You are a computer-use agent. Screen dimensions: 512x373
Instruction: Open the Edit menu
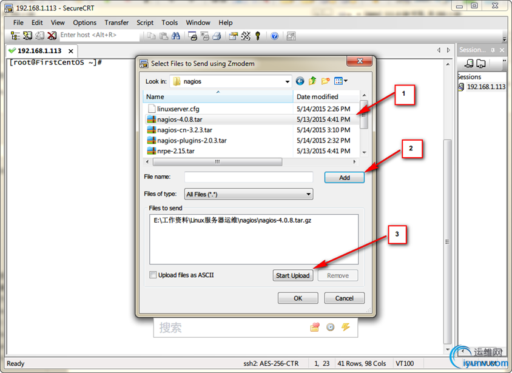pyautogui.click(x=37, y=22)
